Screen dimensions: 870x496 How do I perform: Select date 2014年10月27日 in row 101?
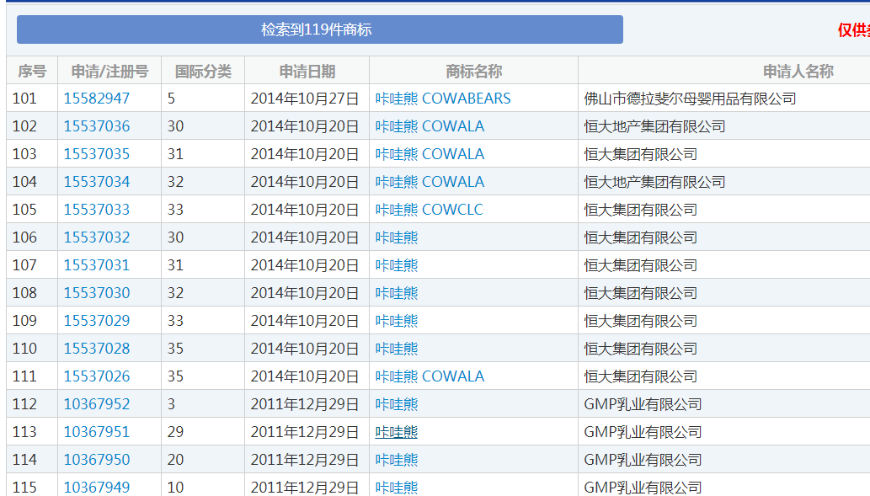[305, 99]
